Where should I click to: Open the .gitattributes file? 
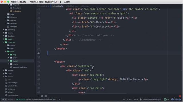pos(13,86)
